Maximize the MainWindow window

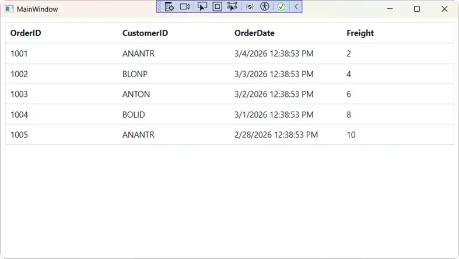click(417, 9)
